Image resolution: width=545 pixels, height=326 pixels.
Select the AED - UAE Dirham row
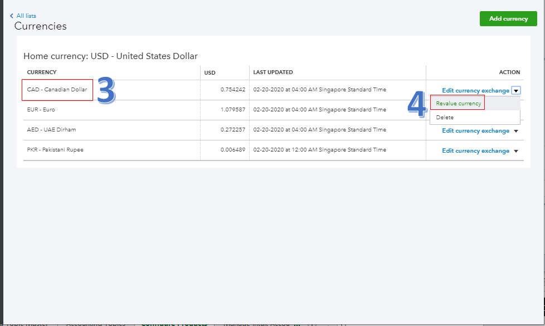51,130
